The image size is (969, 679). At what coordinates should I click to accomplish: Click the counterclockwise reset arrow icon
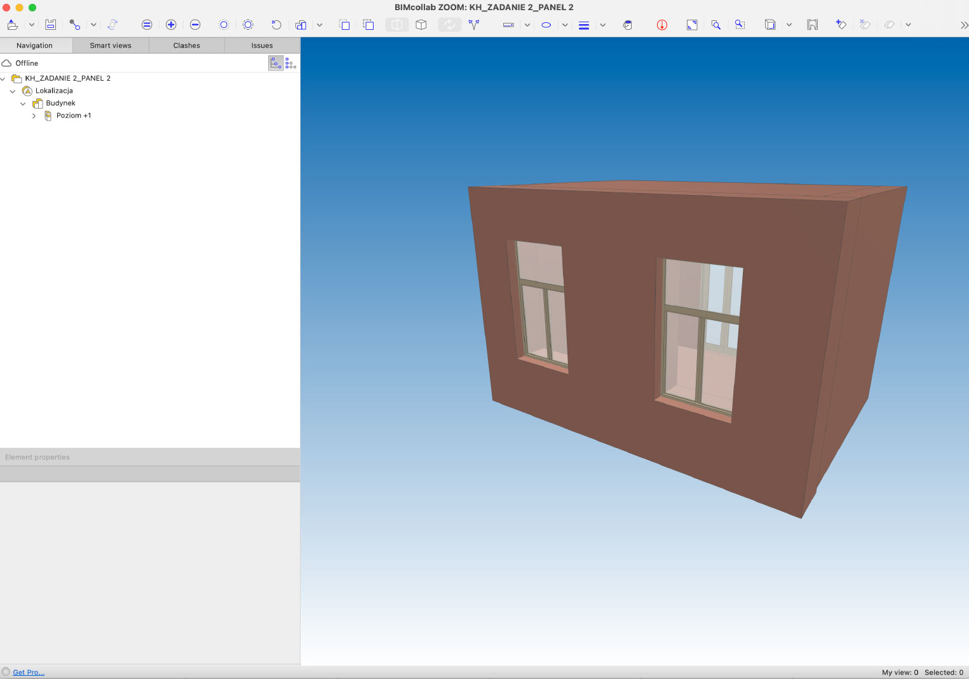pyautogui.click(x=276, y=25)
